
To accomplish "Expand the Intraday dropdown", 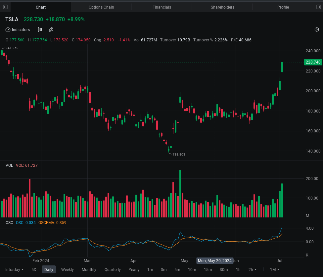I will tap(15, 270).
